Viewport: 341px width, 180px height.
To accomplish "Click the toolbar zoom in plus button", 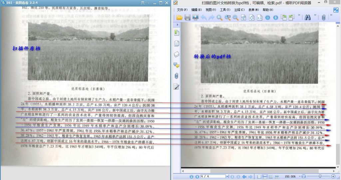I will click(275, 18).
